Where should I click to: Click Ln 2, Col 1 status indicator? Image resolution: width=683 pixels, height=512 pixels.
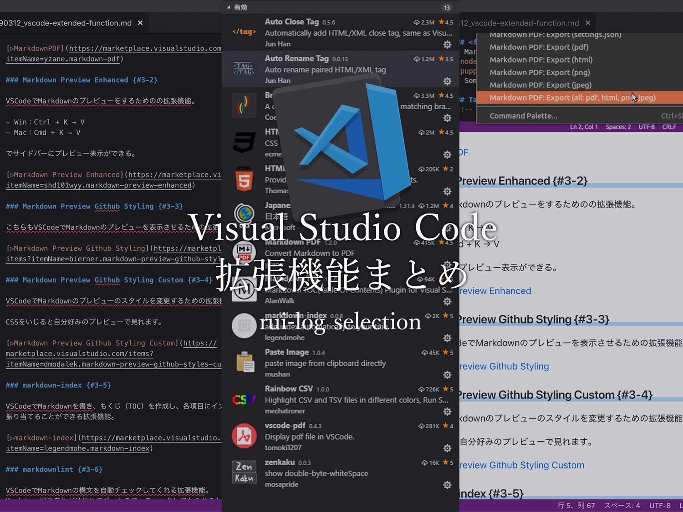pyautogui.click(x=584, y=127)
